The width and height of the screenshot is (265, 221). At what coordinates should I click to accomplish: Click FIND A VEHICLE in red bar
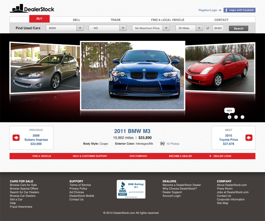pos(42,156)
